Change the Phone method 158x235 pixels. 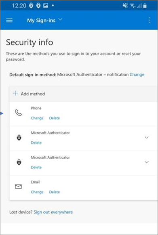point(37,118)
